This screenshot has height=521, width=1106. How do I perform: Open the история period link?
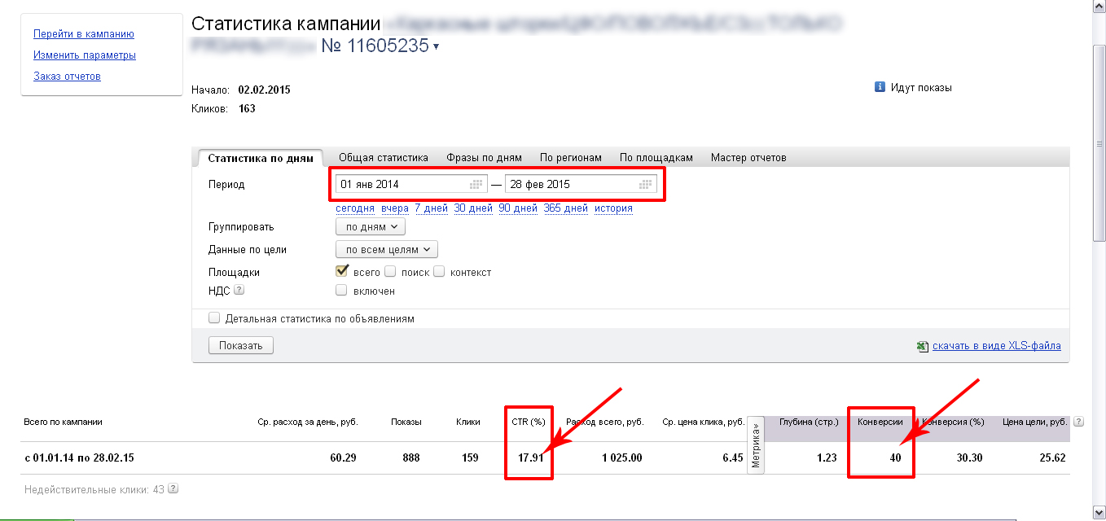(x=613, y=208)
